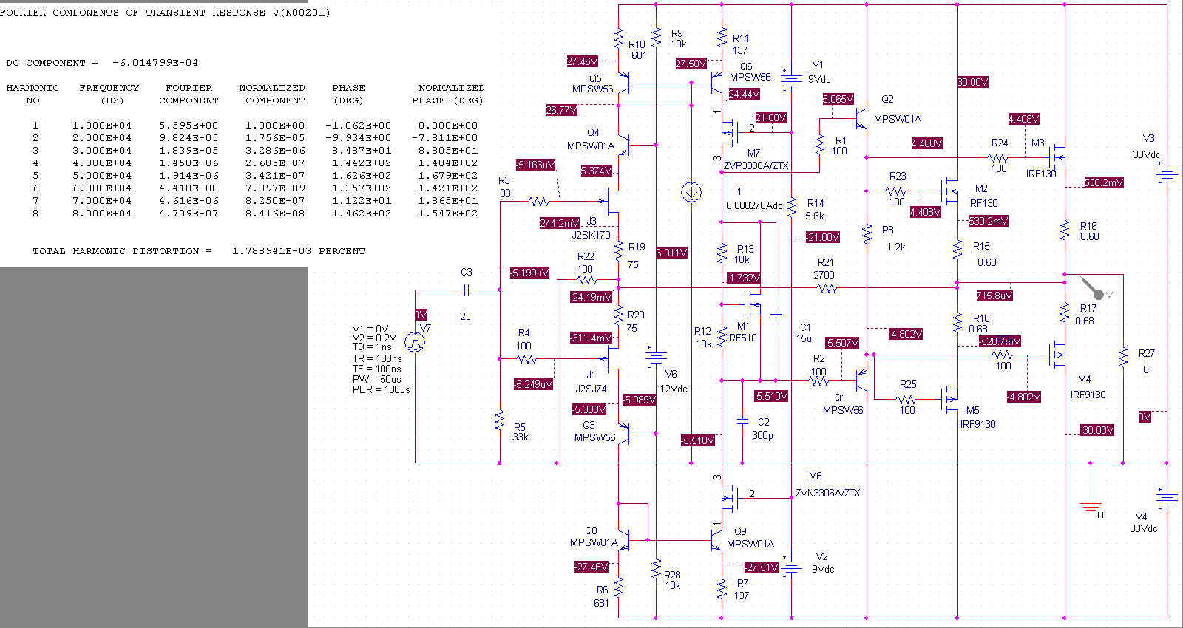The height and width of the screenshot is (628, 1183).
Task: Click the 30.00V supply voltage label
Action: [973, 82]
